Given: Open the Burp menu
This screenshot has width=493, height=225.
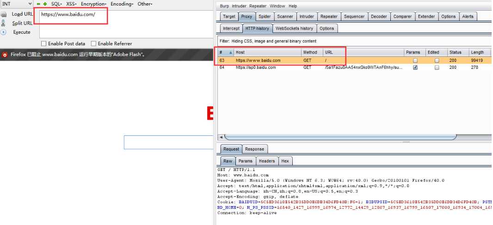Looking at the screenshot, I should [x=224, y=6].
